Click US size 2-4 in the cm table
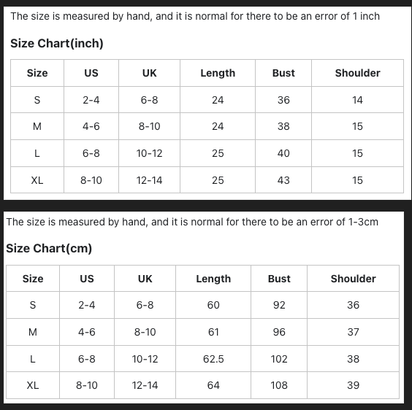The image size is (412, 410). [87, 305]
